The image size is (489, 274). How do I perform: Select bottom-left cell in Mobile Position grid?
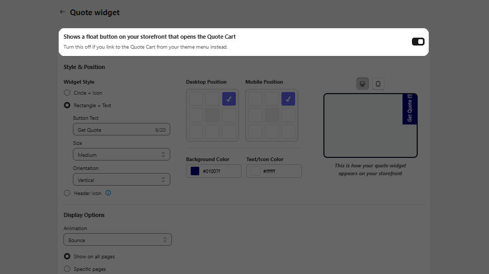[255, 132]
